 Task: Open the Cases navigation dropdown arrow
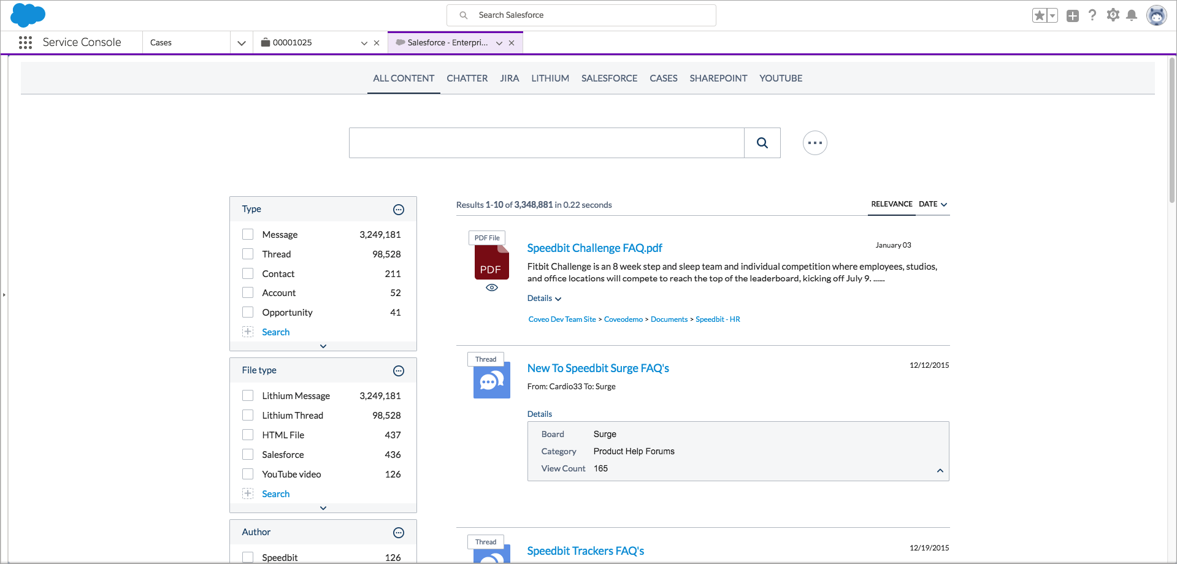[x=242, y=43]
